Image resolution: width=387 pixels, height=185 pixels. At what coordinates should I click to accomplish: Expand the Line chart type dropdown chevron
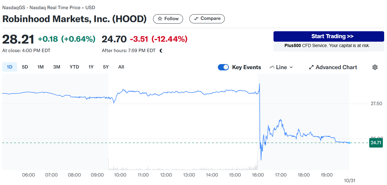click(291, 67)
